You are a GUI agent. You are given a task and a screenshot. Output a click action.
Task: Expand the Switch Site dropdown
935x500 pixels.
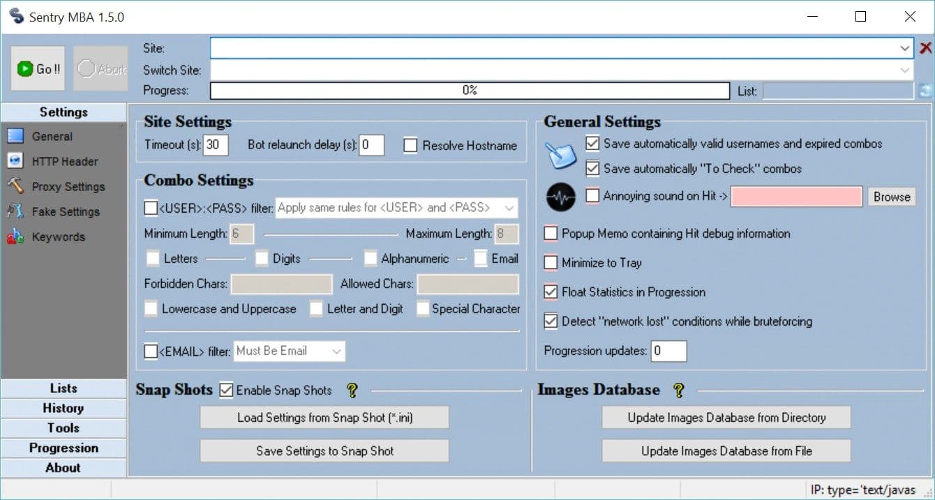[x=905, y=70]
